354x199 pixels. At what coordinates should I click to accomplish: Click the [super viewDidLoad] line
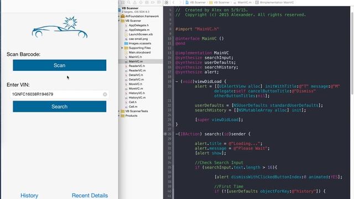[219, 120]
